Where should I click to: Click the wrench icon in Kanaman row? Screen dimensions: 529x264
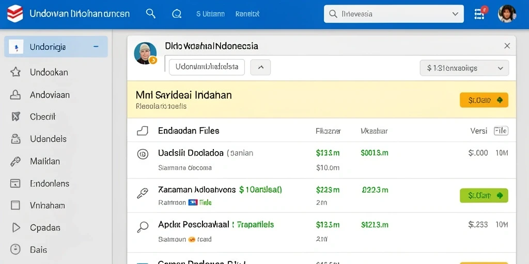[x=143, y=193]
